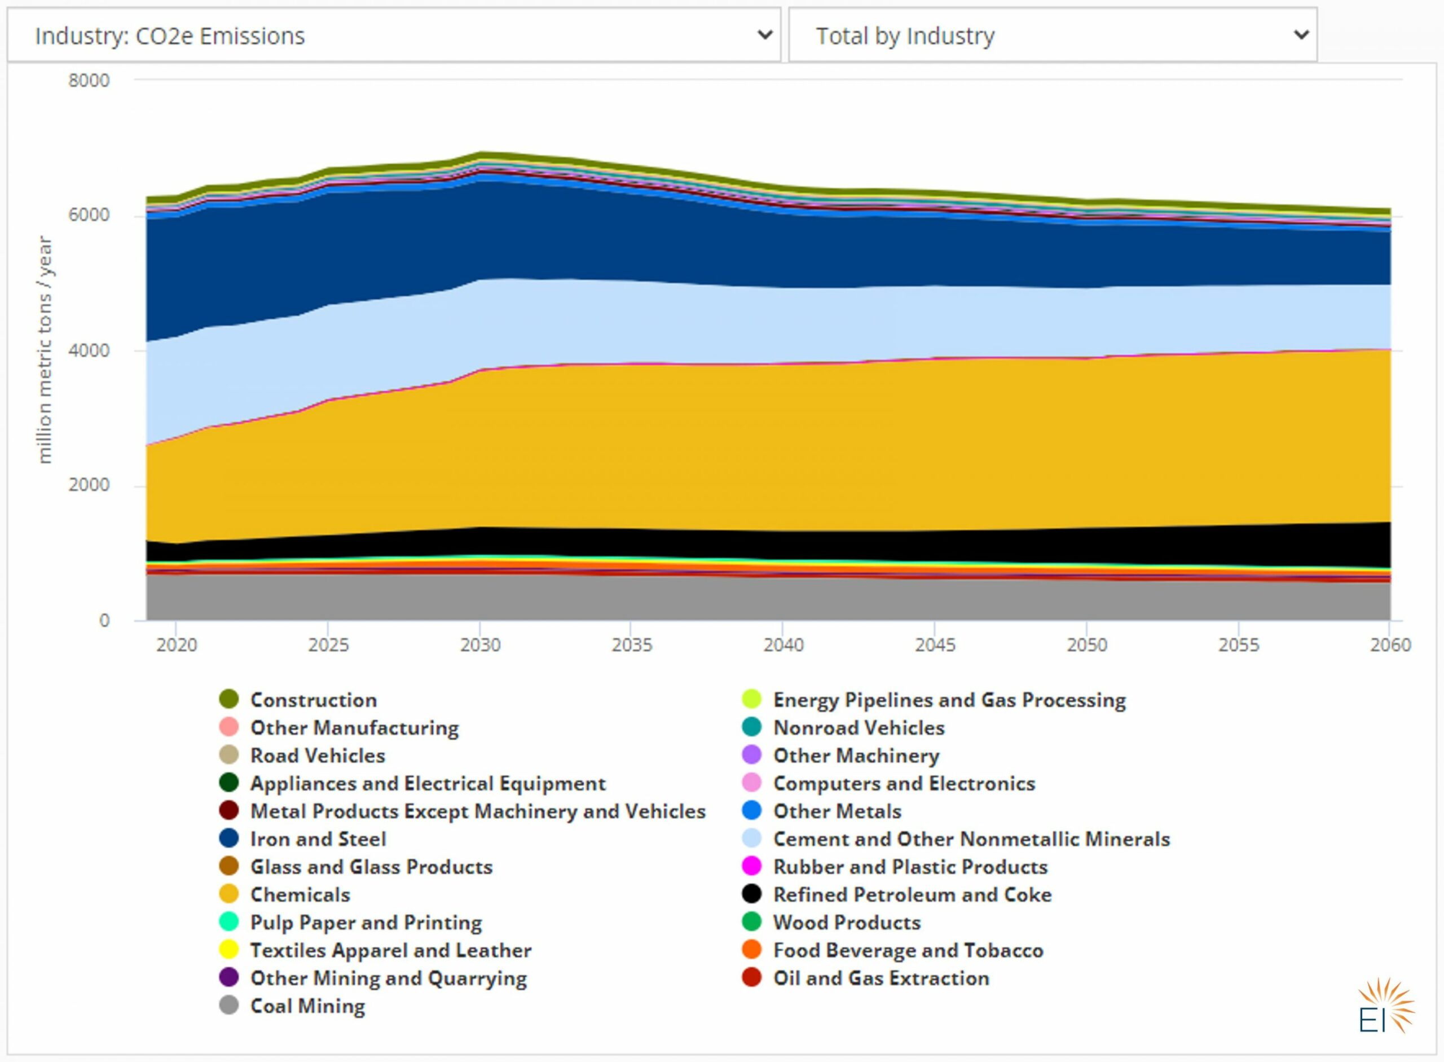
Task: Expand the Total by Industry dropdown
Action: (1052, 36)
